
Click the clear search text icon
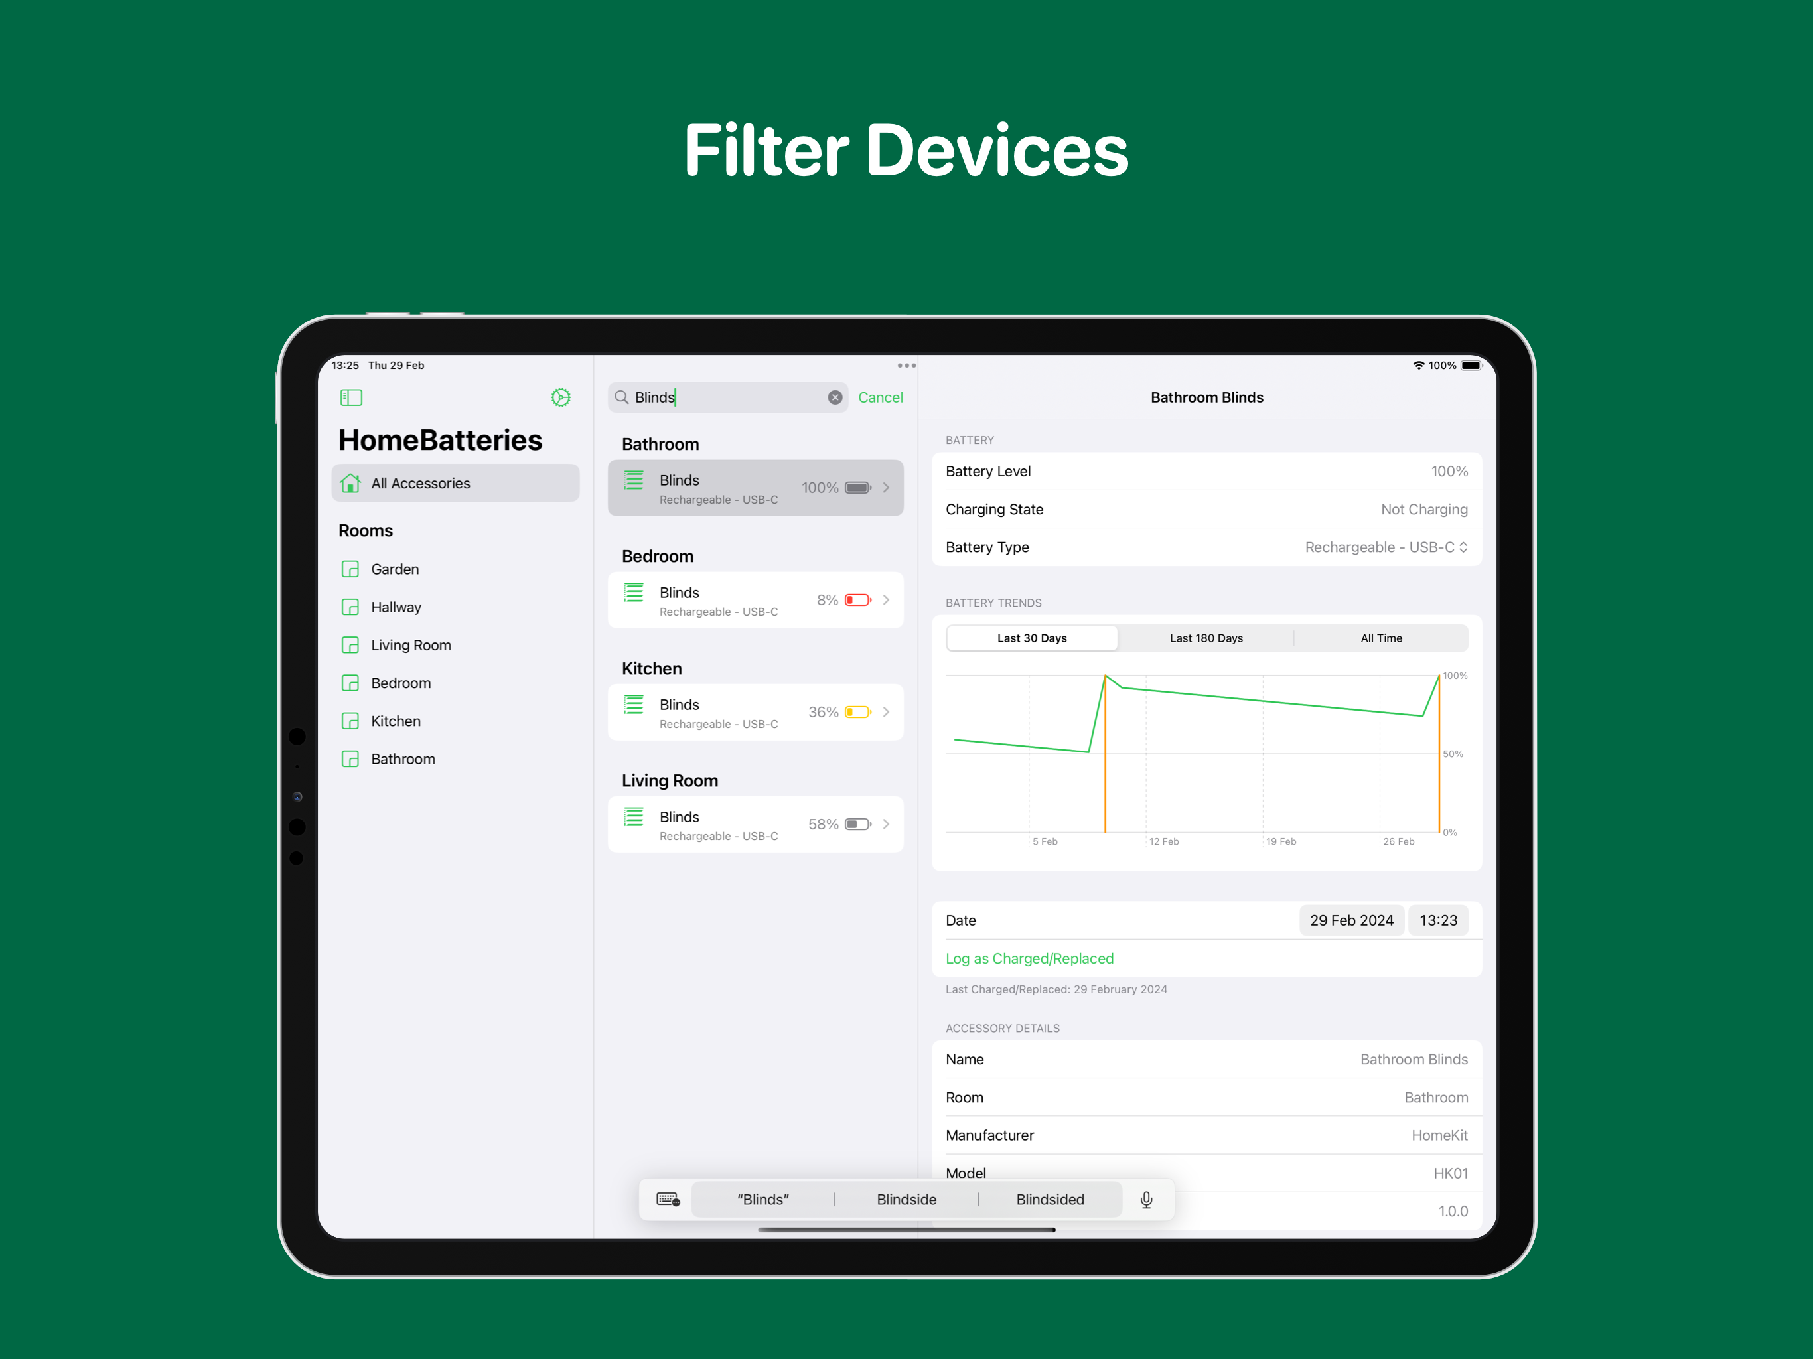click(x=832, y=397)
